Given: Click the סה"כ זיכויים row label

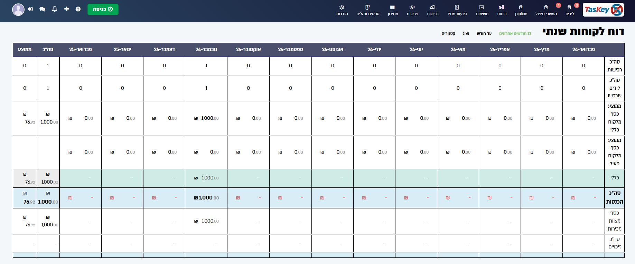Looking at the screenshot, I should pyautogui.click(x=615, y=243).
